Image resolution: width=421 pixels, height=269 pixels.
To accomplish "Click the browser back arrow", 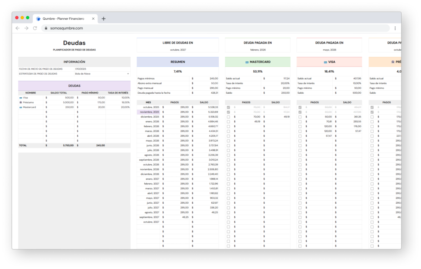I will pyautogui.click(x=17, y=28).
